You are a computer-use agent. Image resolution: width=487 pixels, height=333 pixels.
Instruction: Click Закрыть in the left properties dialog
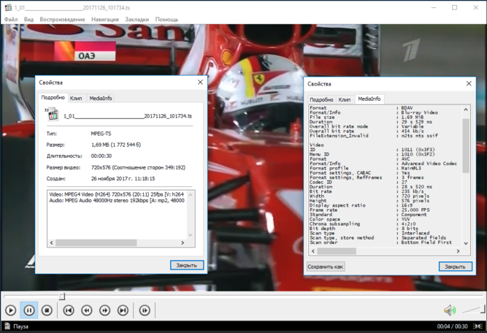click(187, 265)
